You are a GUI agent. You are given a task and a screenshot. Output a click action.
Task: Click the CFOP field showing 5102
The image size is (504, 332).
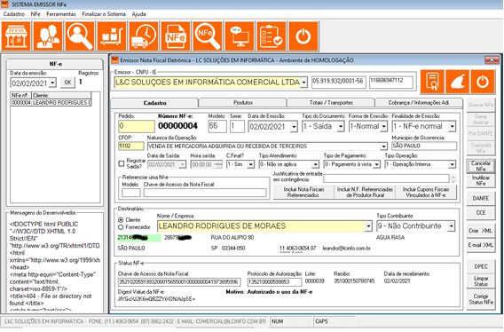[130, 146]
